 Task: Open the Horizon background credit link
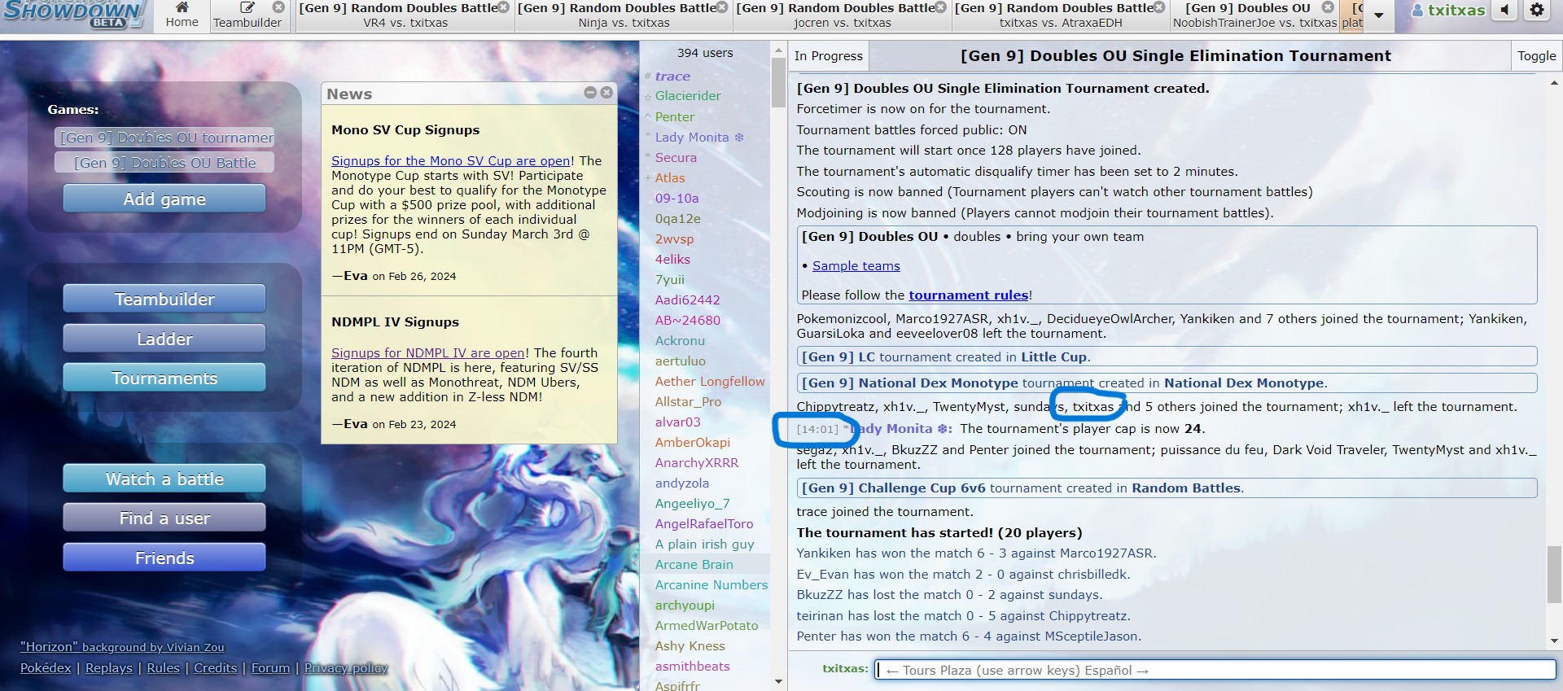pyautogui.click(x=122, y=647)
